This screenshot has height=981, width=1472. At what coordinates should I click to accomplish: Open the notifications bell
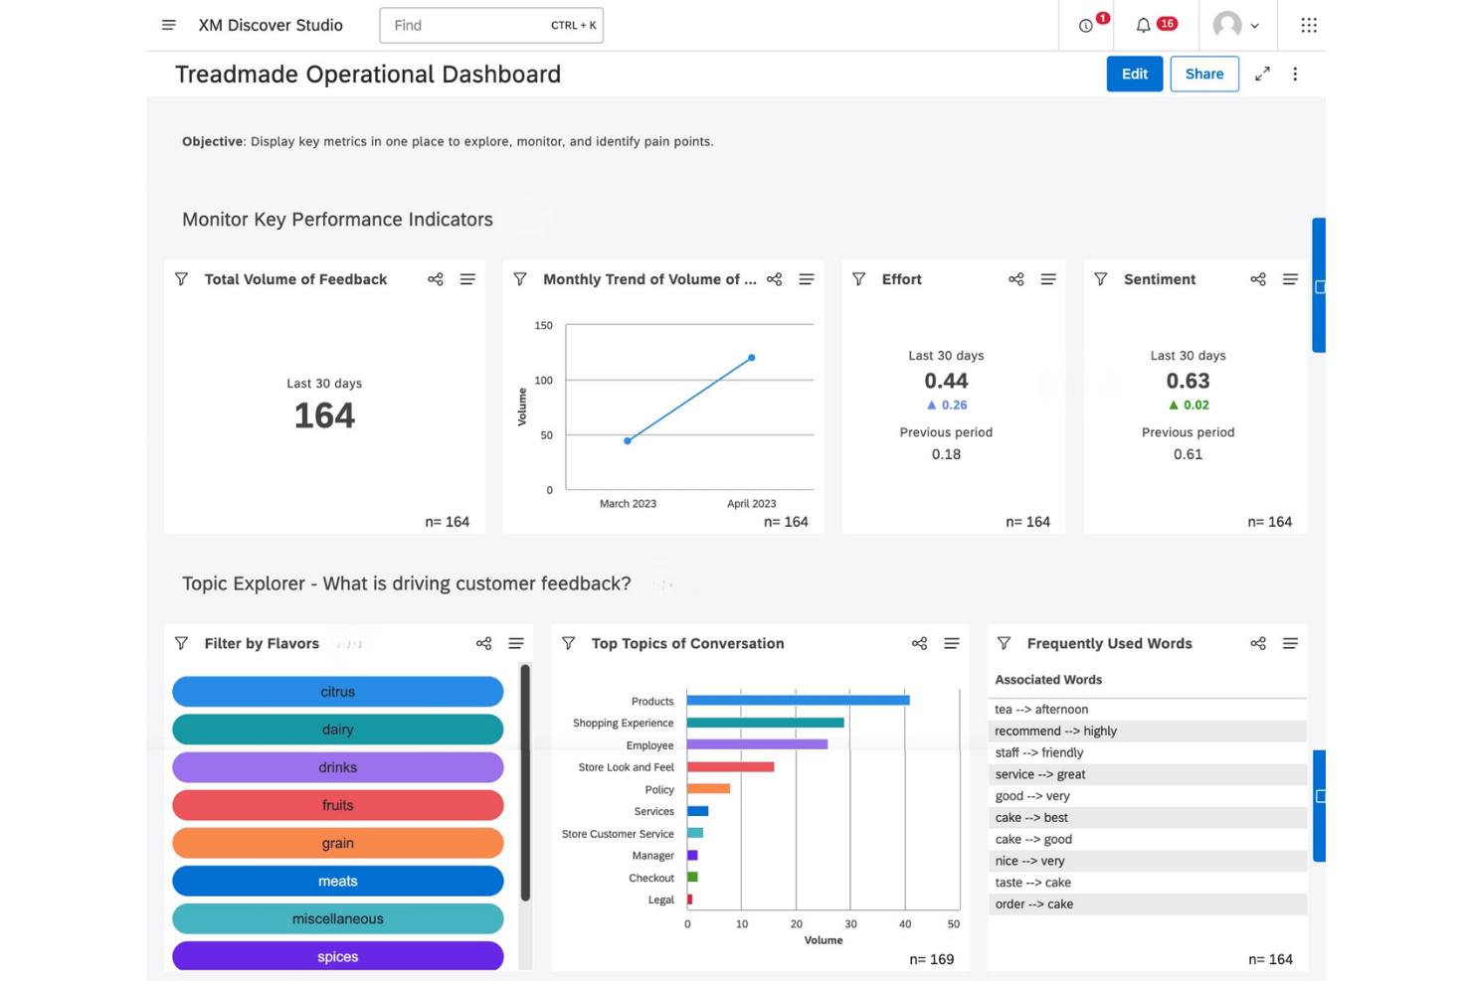click(1144, 26)
